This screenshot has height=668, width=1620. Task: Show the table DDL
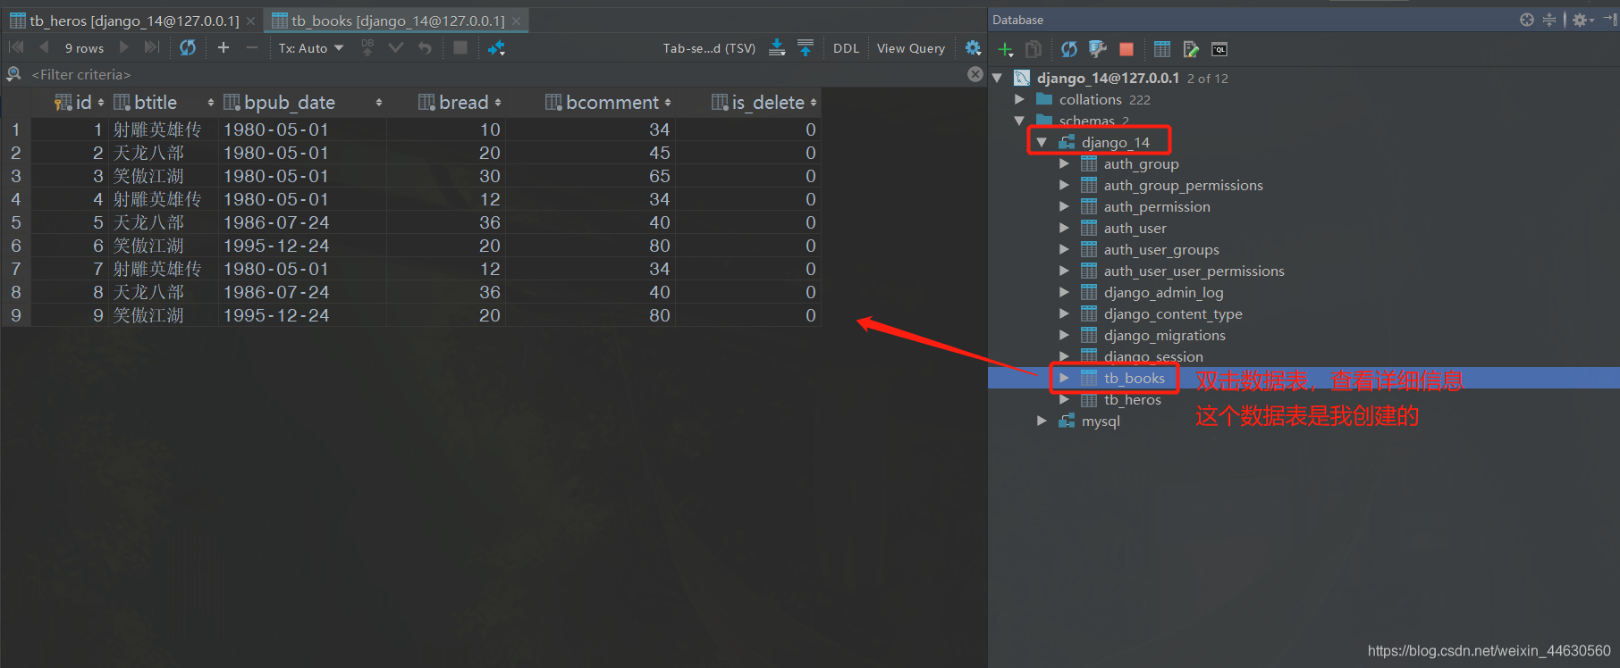pyautogui.click(x=846, y=48)
